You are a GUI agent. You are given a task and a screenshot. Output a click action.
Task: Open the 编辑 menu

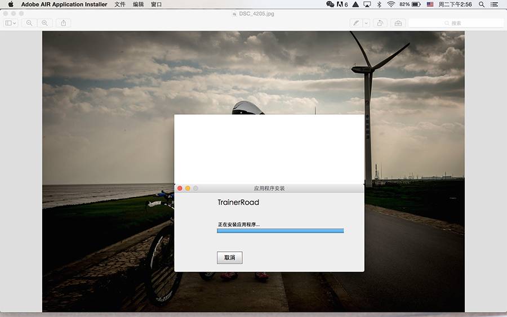(138, 4)
